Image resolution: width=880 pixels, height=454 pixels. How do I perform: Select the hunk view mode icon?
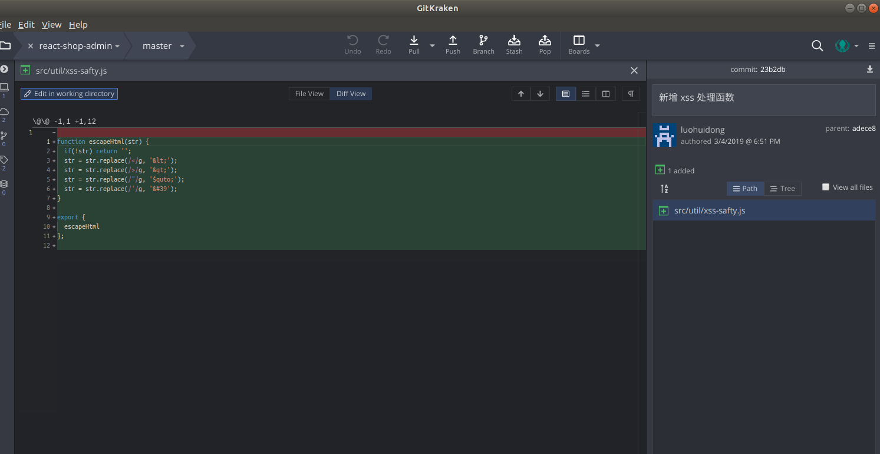click(x=566, y=94)
